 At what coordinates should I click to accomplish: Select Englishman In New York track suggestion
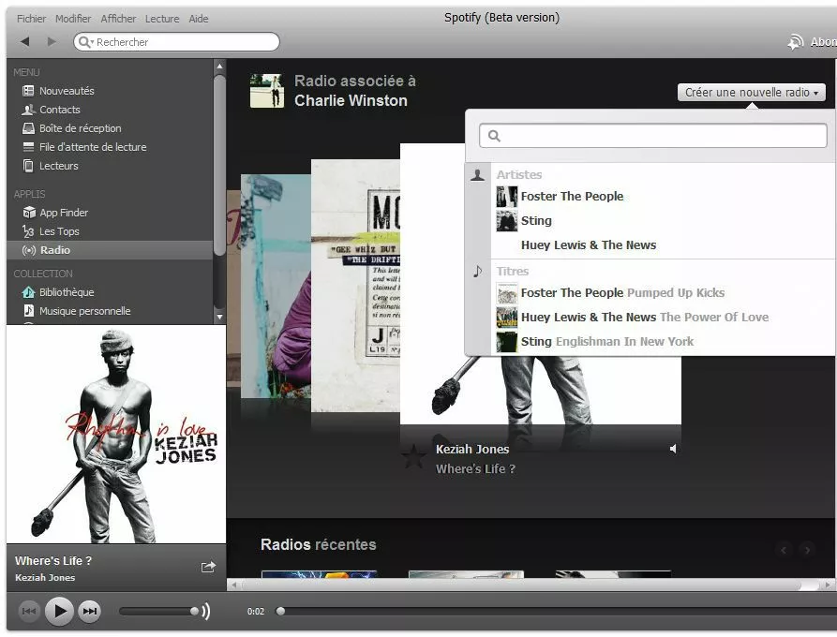pos(624,341)
